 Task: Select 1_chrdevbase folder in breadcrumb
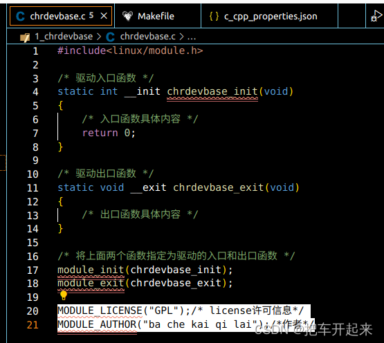[x=64, y=37]
